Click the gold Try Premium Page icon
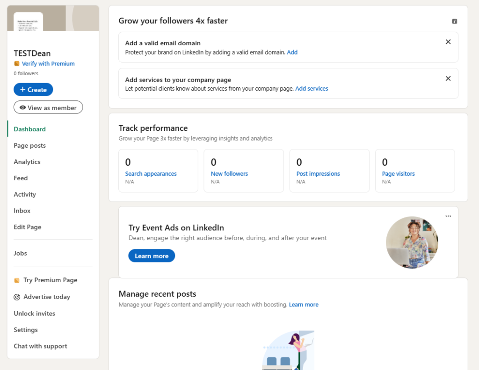479x370 pixels. pyautogui.click(x=17, y=280)
